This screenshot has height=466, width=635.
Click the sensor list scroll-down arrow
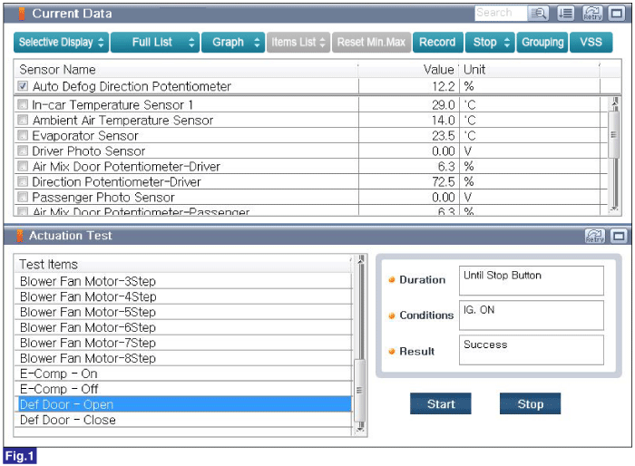[x=615, y=209]
